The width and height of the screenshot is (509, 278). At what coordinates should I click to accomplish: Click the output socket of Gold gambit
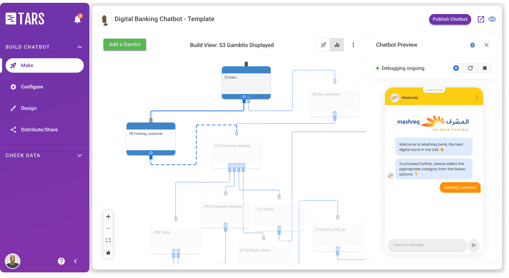click(279, 230)
